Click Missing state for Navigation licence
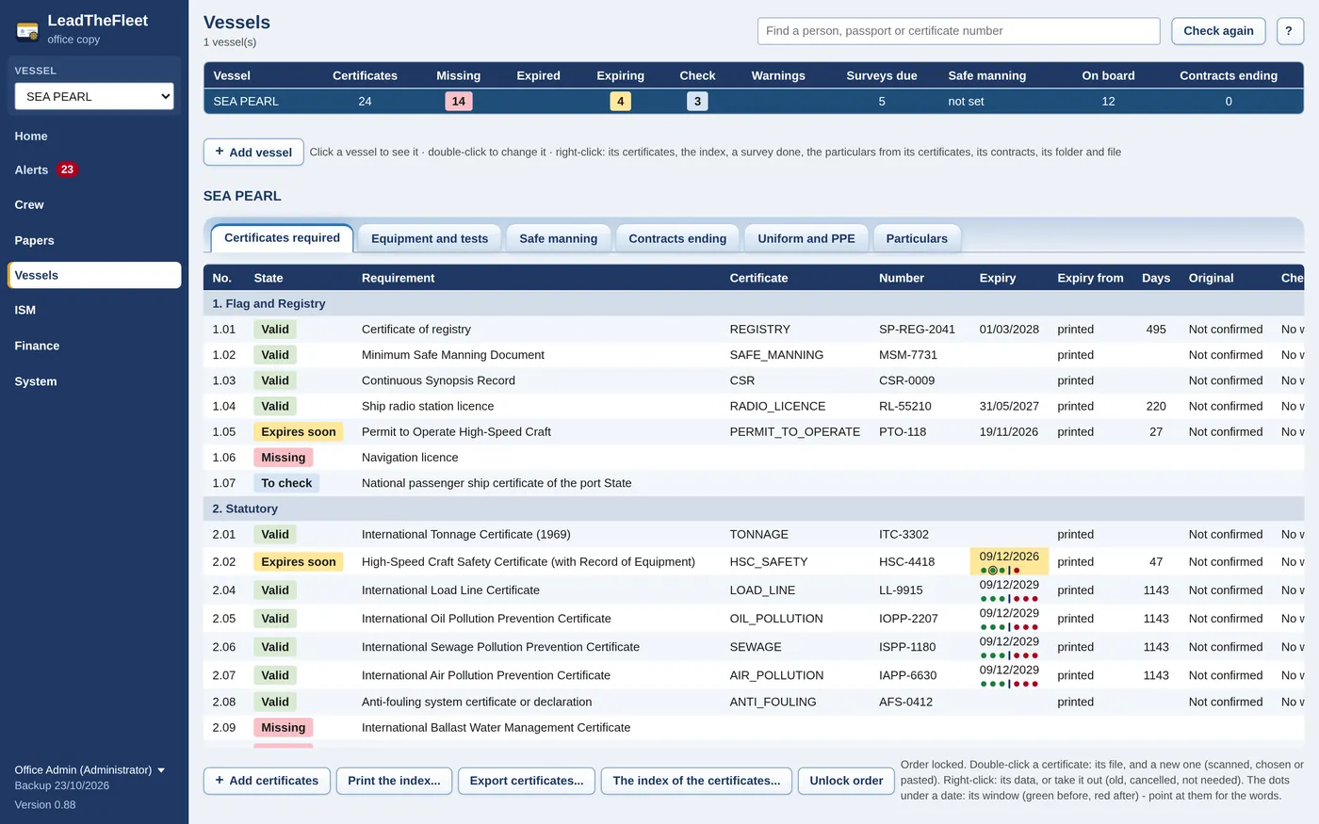This screenshot has height=824, width=1319. coord(283,458)
